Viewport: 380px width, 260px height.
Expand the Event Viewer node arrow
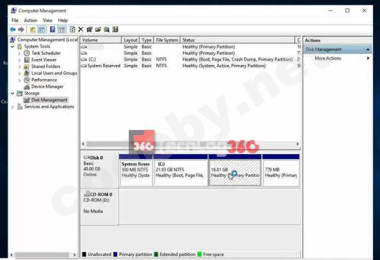tap(20, 60)
